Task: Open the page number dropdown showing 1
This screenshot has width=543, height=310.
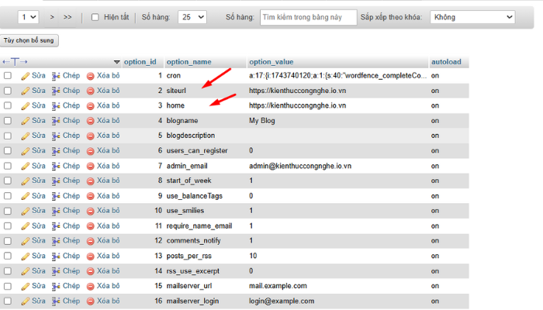Action: point(28,17)
